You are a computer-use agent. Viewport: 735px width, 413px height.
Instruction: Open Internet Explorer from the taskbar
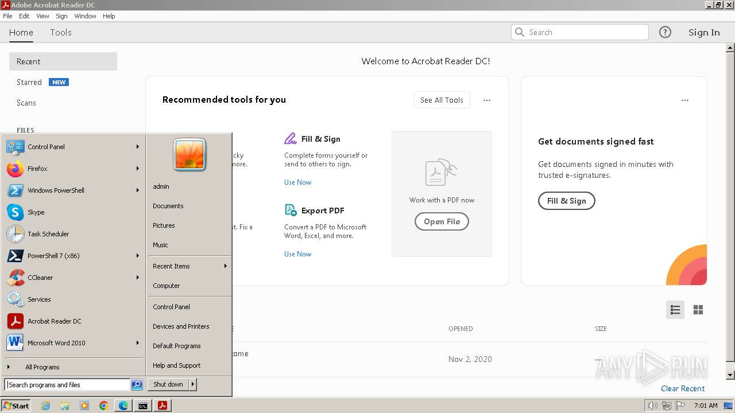[45, 406]
